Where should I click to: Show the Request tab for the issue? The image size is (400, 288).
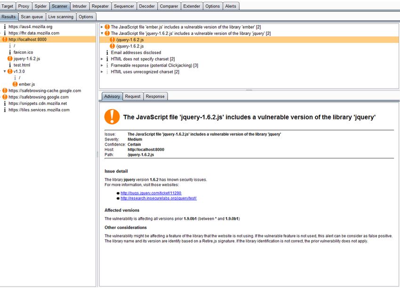point(133,96)
